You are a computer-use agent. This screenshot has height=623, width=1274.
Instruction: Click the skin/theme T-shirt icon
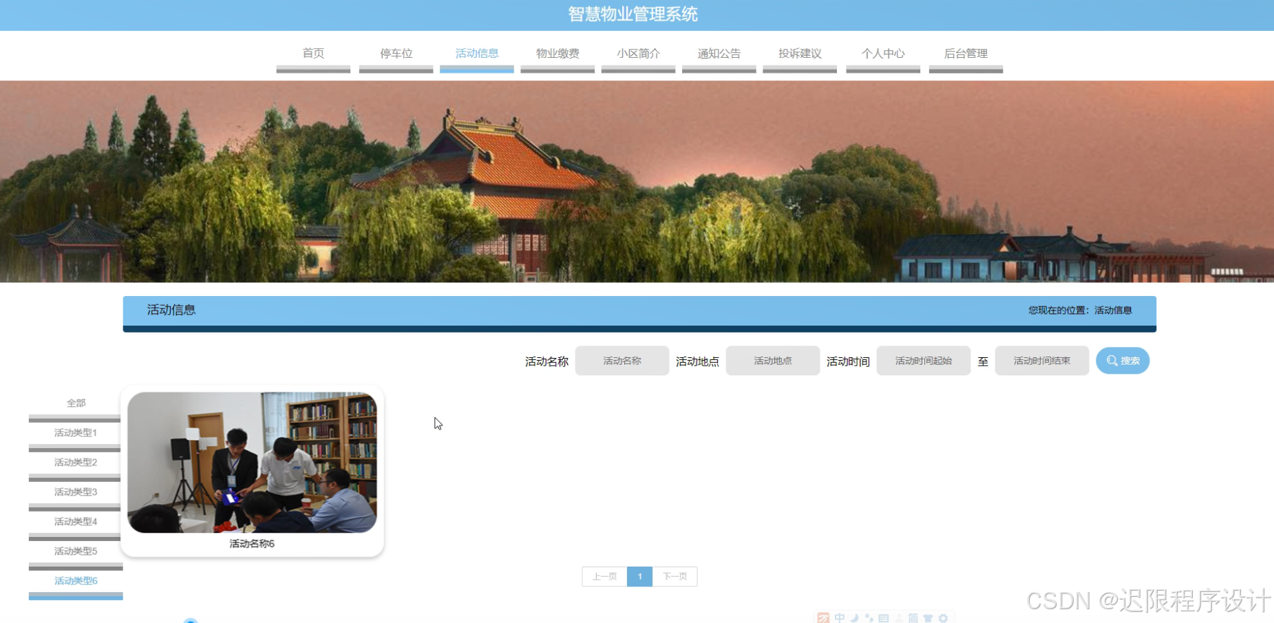click(x=929, y=617)
